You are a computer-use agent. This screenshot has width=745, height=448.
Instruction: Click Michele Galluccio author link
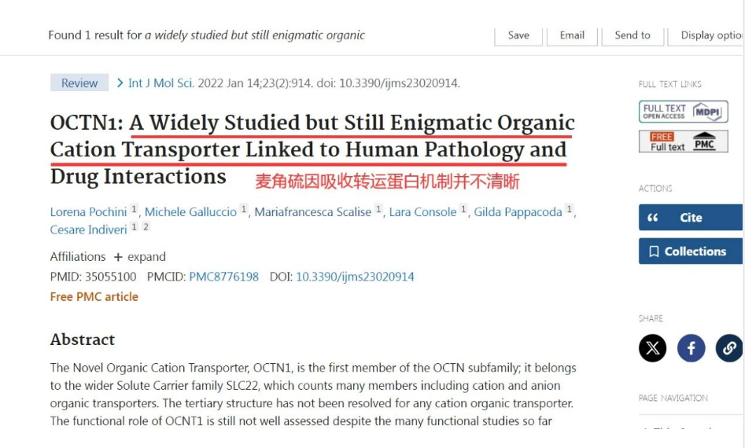pyautogui.click(x=190, y=212)
